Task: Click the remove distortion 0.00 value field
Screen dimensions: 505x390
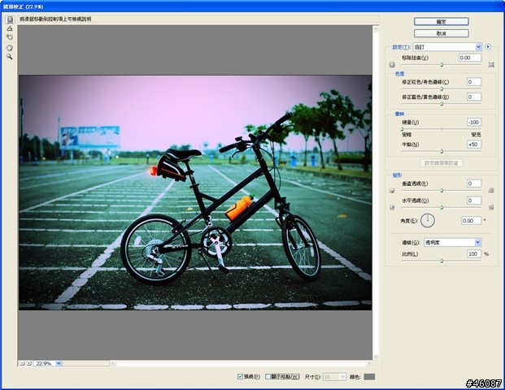Action: coord(470,58)
